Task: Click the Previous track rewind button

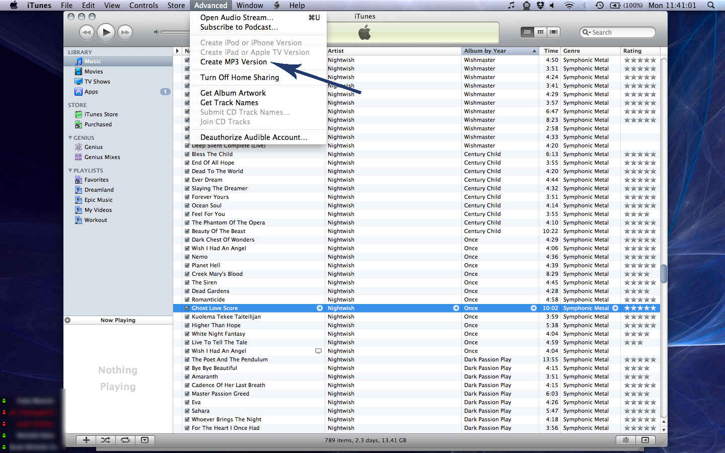Action: click(87, 32)
